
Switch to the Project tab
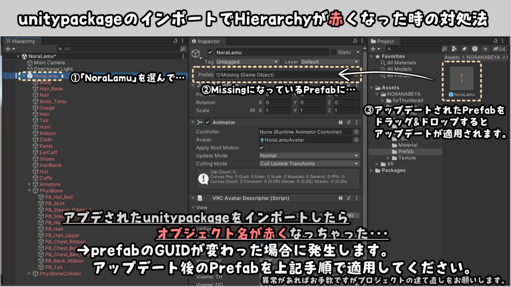point(383,41)
